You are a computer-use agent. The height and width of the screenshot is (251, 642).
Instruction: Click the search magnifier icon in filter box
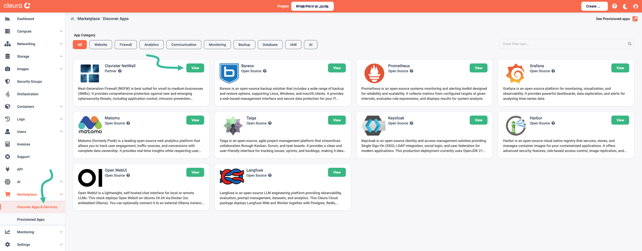click(630, 44)
